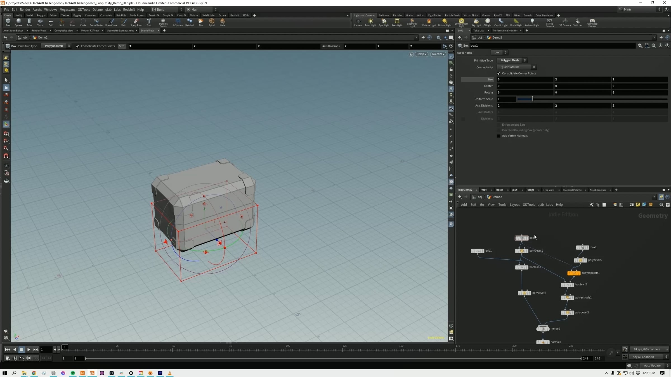Open the File menu
The height and width of the screenshot is (377, 671).
7,9
